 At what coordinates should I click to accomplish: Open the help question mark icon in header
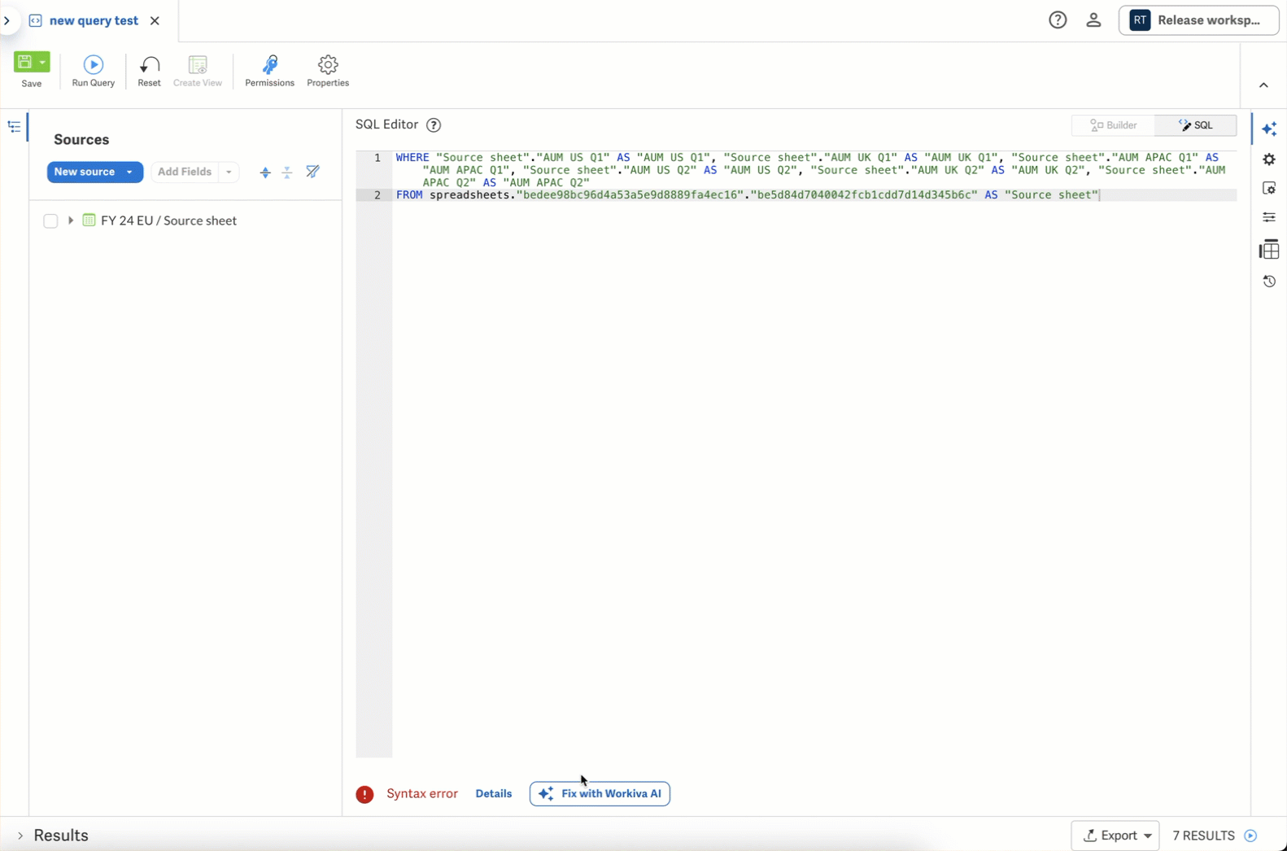pyautogui.click(x=1058, y=20)
